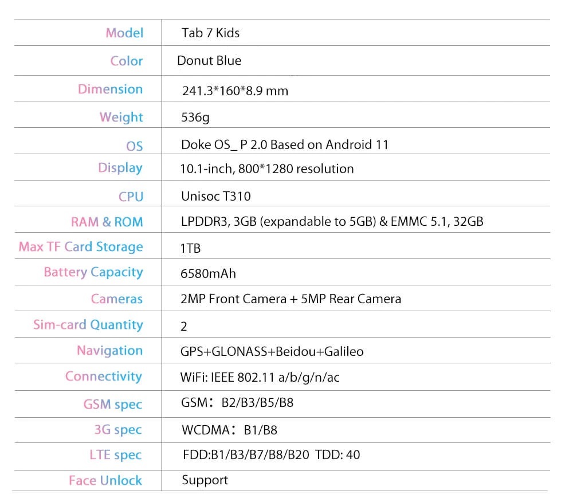Screen dimensions: 573x494
Task: Click the GPS+GLONASS+Beidou+Galileo value
Action: (272, 351)
